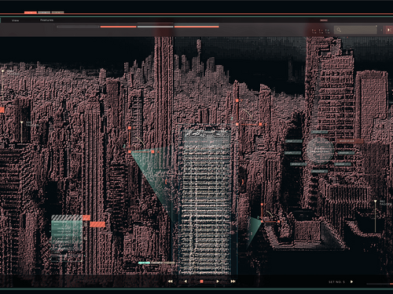Step back one frame

point(185,281)
